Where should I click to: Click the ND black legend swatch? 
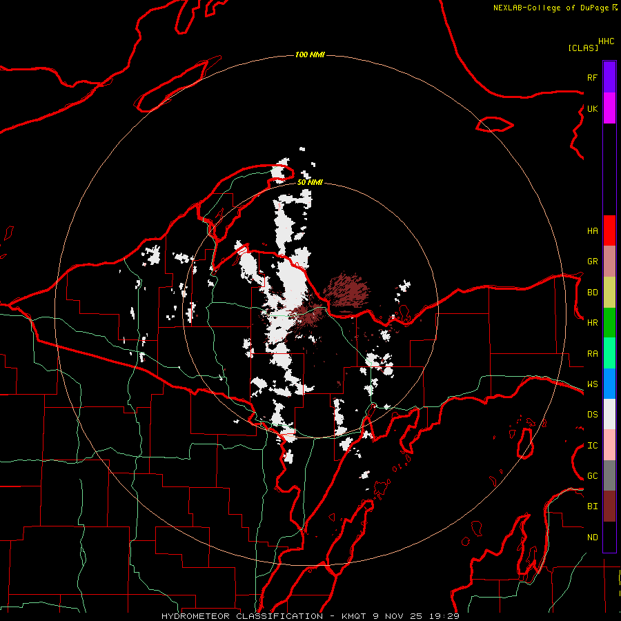[x=609, y=537]
